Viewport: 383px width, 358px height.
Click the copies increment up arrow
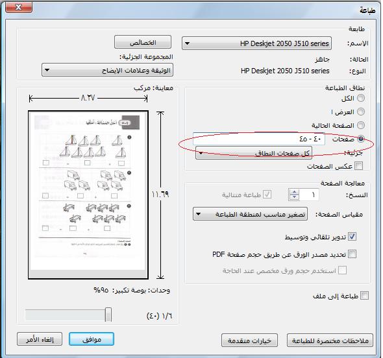tap(294, 192)
